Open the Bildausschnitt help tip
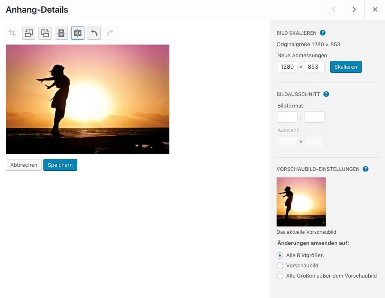This screenshot has height=298, width=385. [x=326, y=94]
